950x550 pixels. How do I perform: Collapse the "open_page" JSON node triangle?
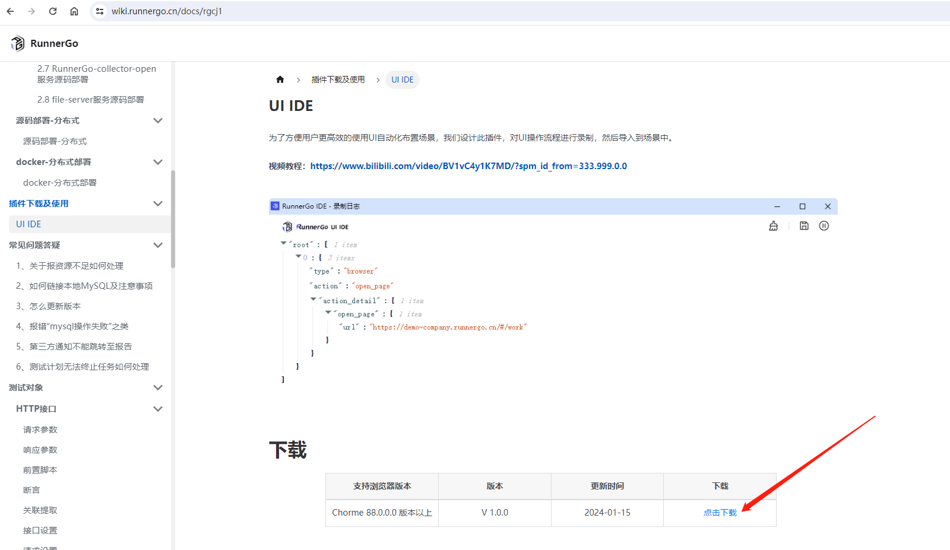pos(328,312)
